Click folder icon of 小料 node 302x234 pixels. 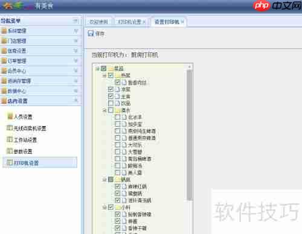[118, 207]
